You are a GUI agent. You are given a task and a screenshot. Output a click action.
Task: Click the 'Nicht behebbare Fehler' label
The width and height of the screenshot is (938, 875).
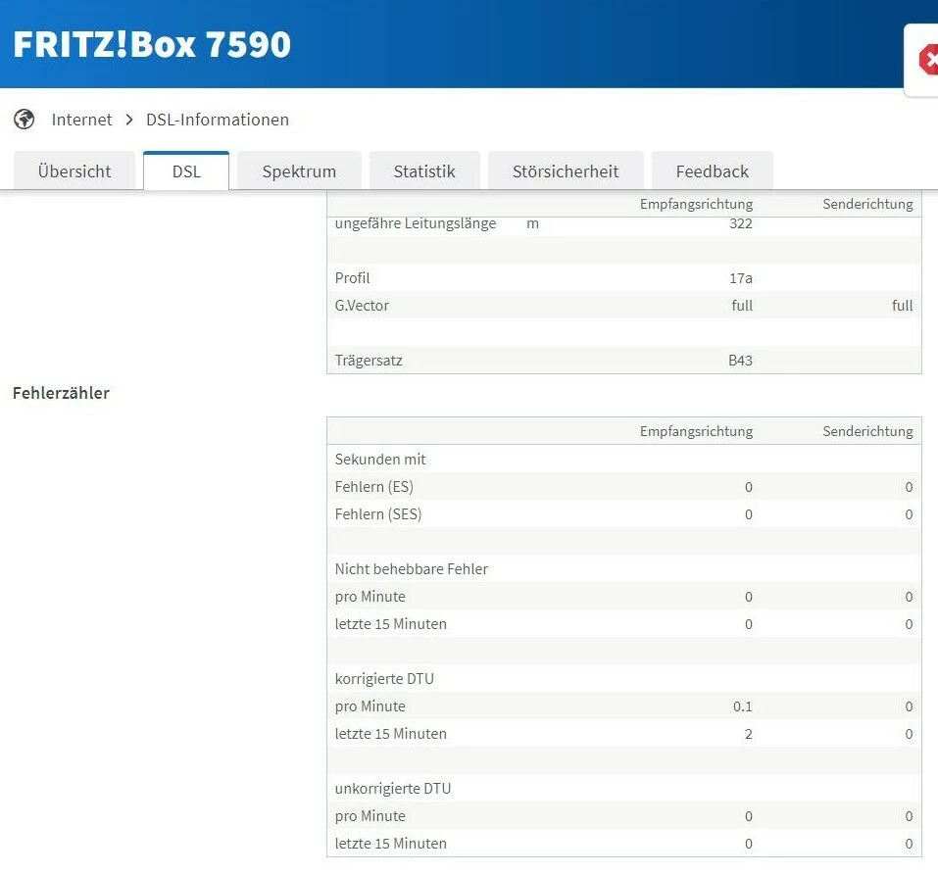click(x=412, y=568)
